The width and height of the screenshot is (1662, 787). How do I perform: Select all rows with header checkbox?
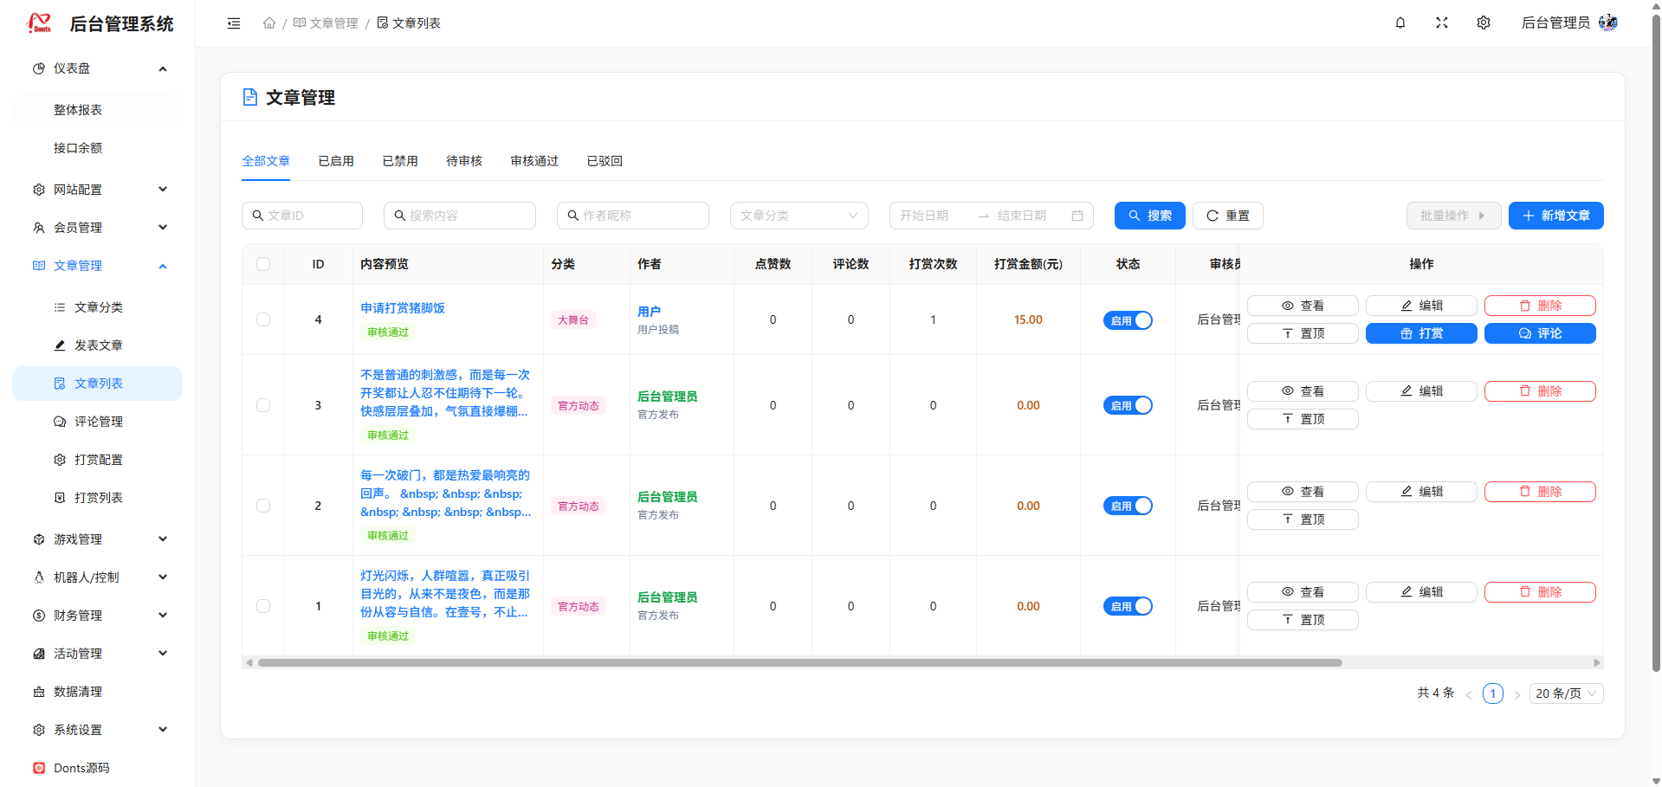(x=263, y=264)
